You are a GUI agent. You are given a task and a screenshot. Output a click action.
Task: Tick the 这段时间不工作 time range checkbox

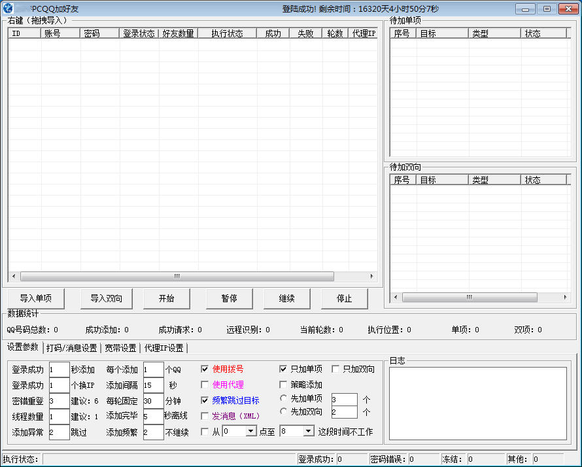pos(205,432)
